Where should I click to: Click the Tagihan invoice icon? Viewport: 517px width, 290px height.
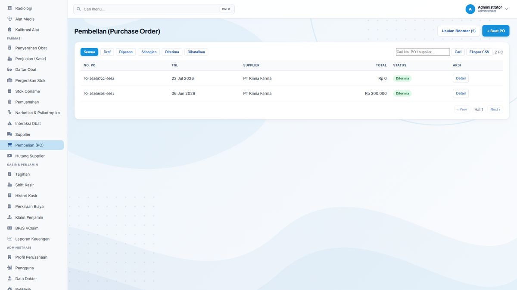pos(9,174)
